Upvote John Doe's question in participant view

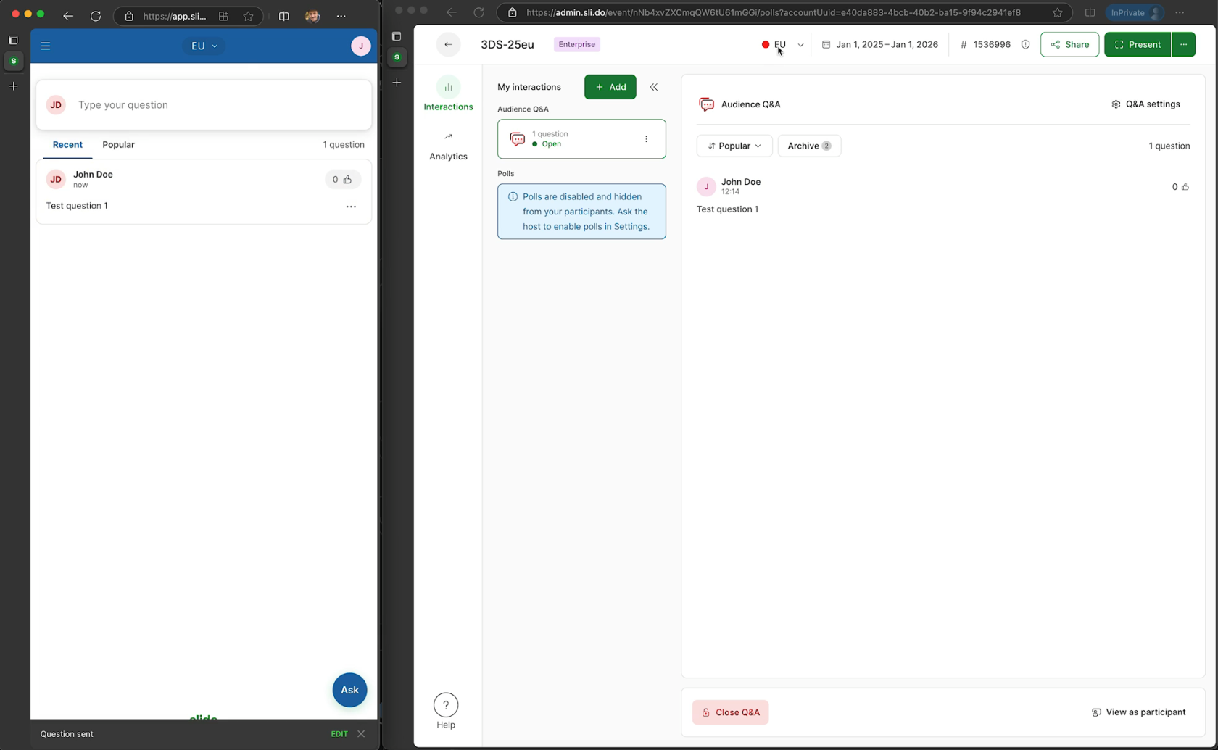pos(342,179)
